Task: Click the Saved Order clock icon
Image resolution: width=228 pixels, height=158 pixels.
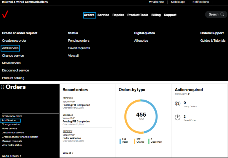Action: [x=178, y=117]
